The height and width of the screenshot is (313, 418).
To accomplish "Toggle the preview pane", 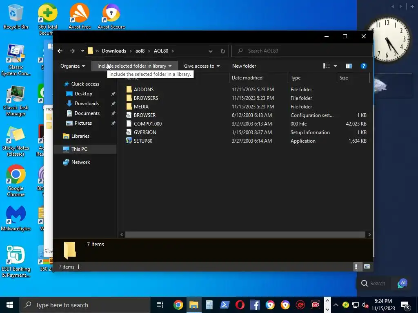I will (x=349, y=66).
